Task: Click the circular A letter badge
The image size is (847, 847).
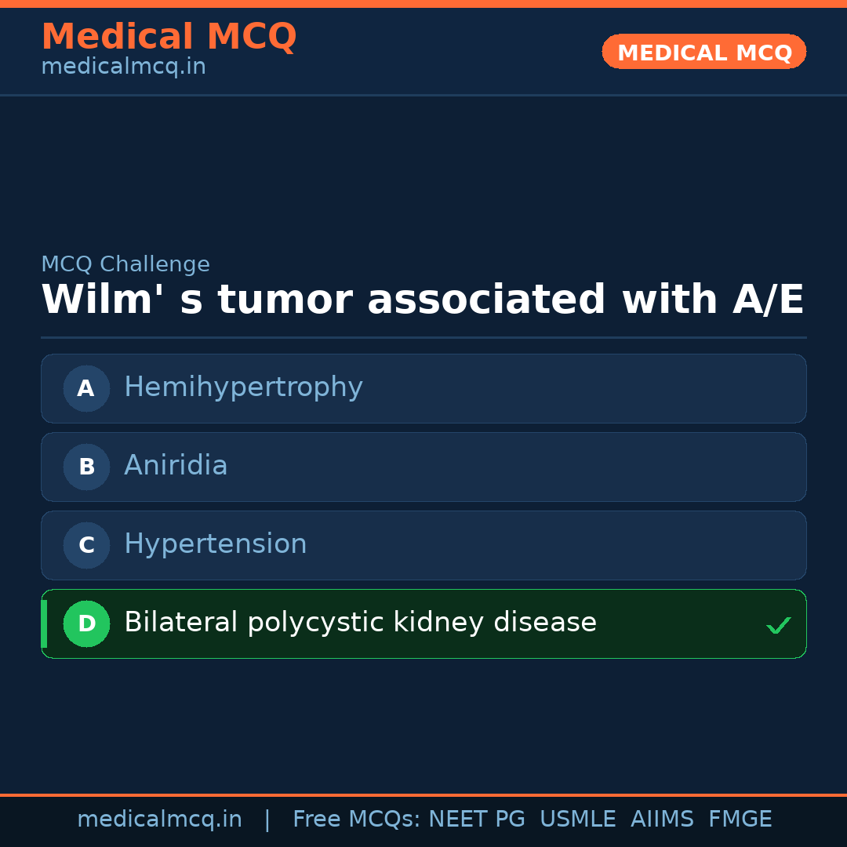Action: [86, 388]
